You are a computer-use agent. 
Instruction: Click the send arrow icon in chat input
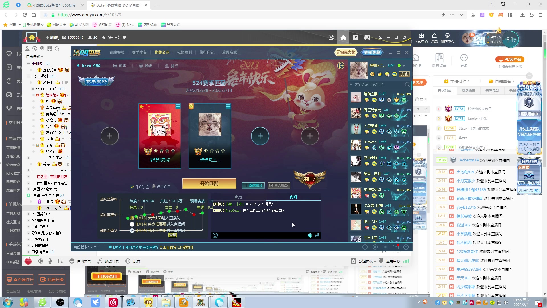(317, 235)
